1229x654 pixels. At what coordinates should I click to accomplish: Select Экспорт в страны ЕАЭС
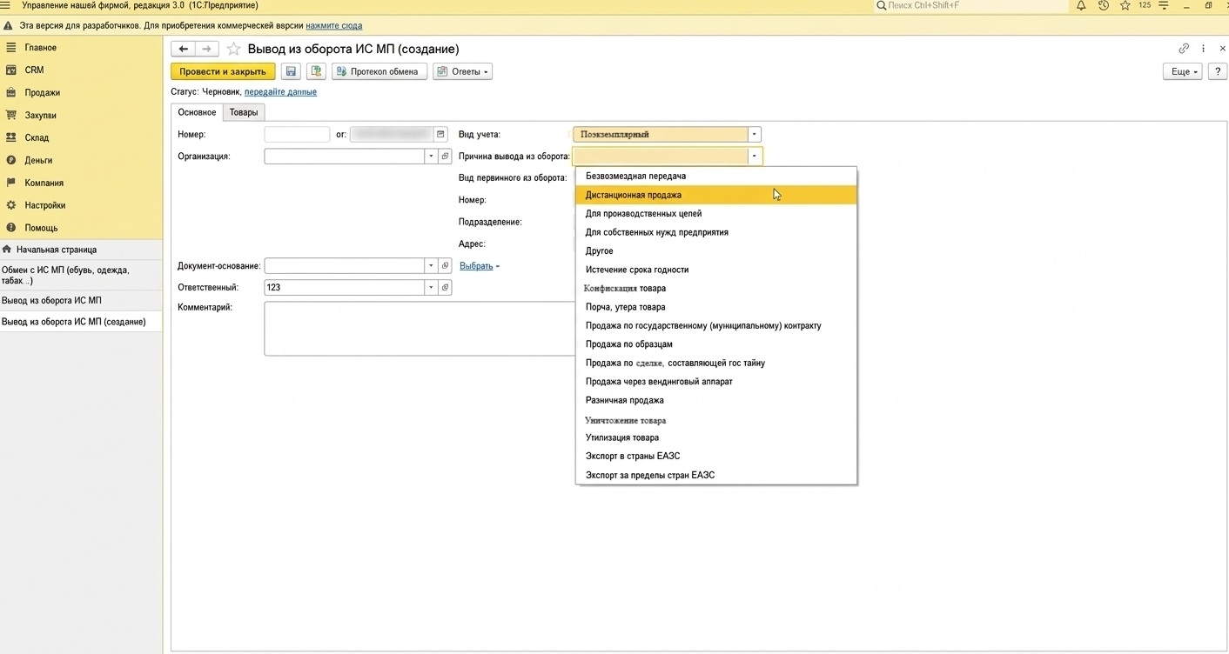point(716,456)
